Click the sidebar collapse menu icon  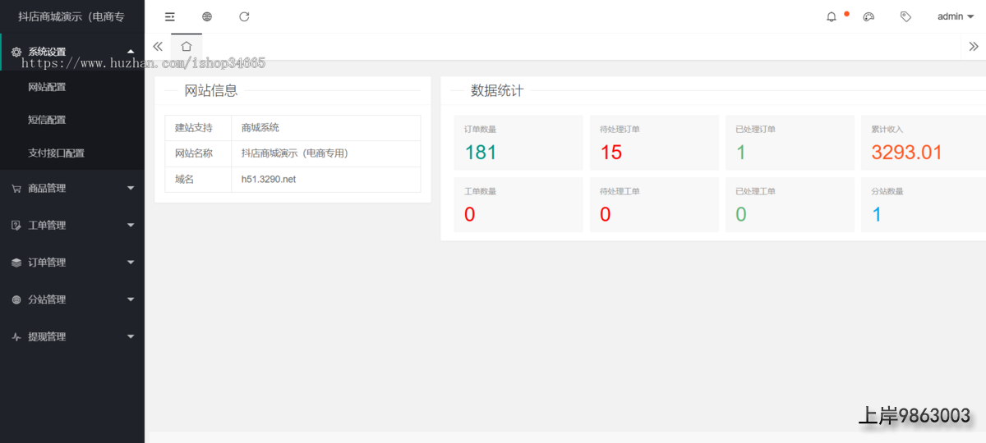point(170,16)
